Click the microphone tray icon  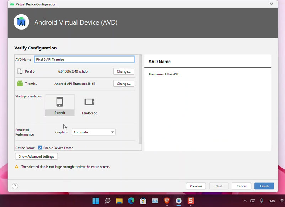262,201
